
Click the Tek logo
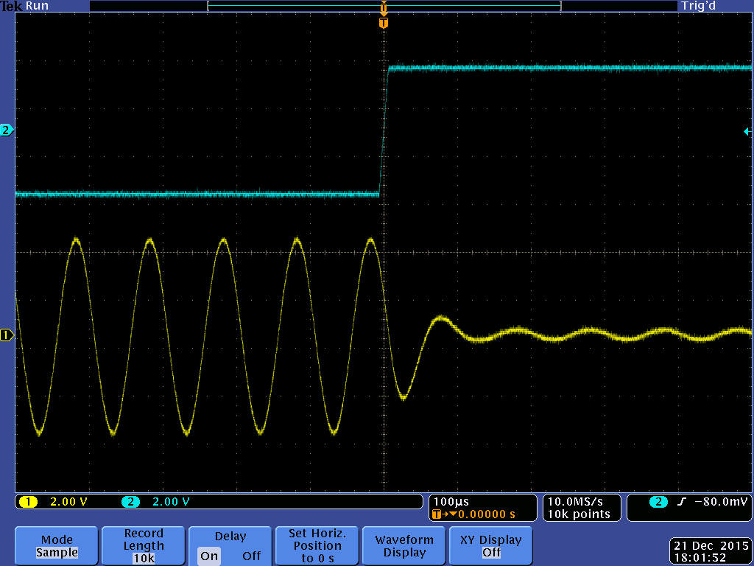pos(12,6)
